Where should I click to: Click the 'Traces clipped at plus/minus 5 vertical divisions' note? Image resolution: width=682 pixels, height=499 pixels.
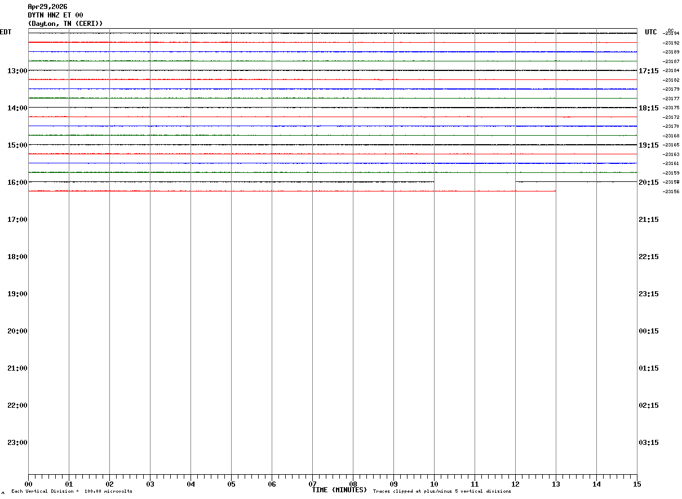442,492
